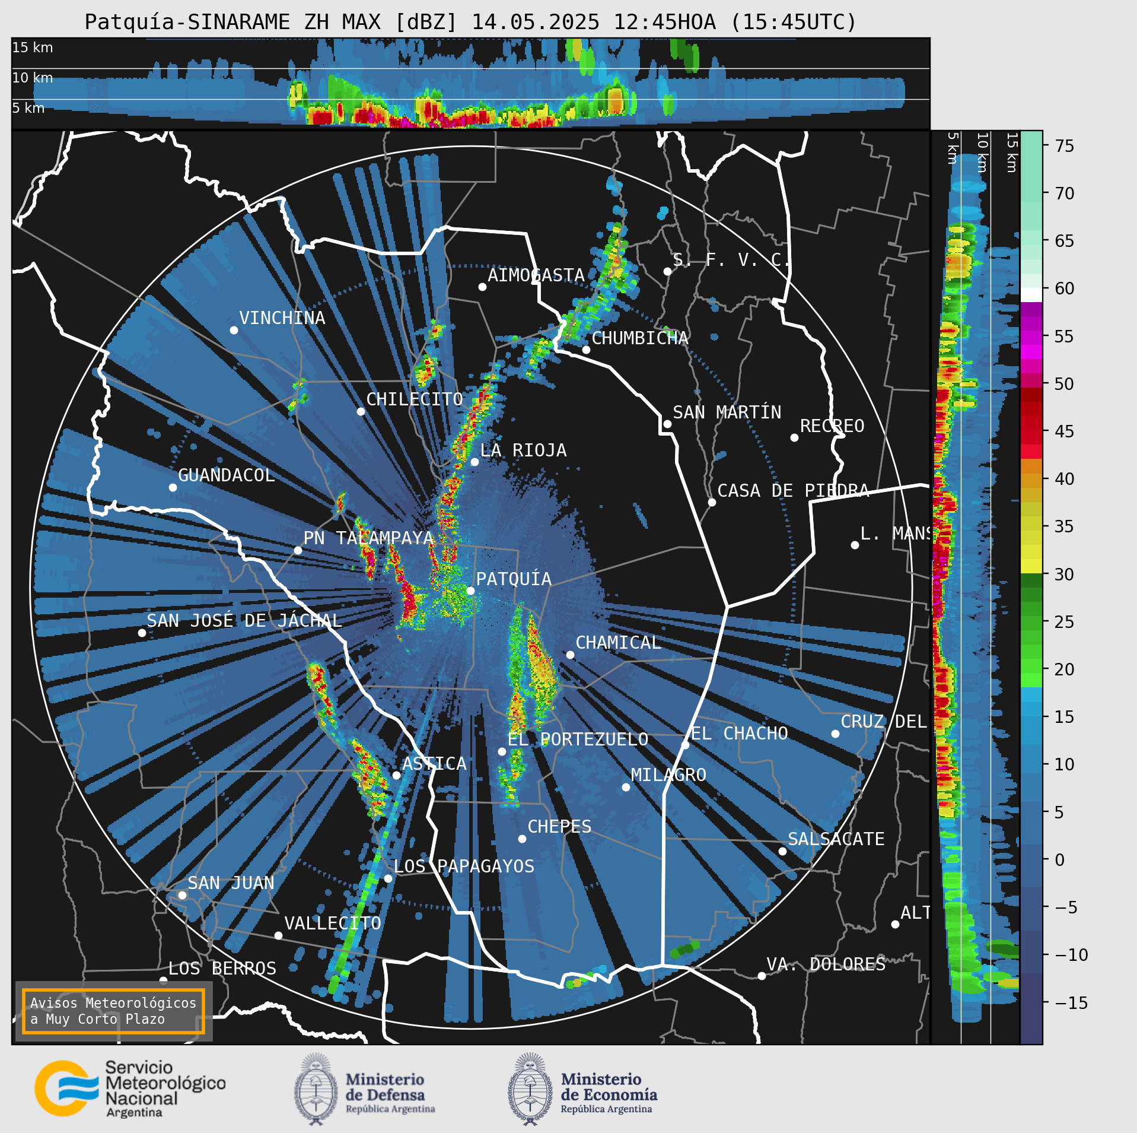Screen dimensions: 1137x1133
Task: Click the rotated 15 km label on right panel
Action: click(x=1012, y=153)
